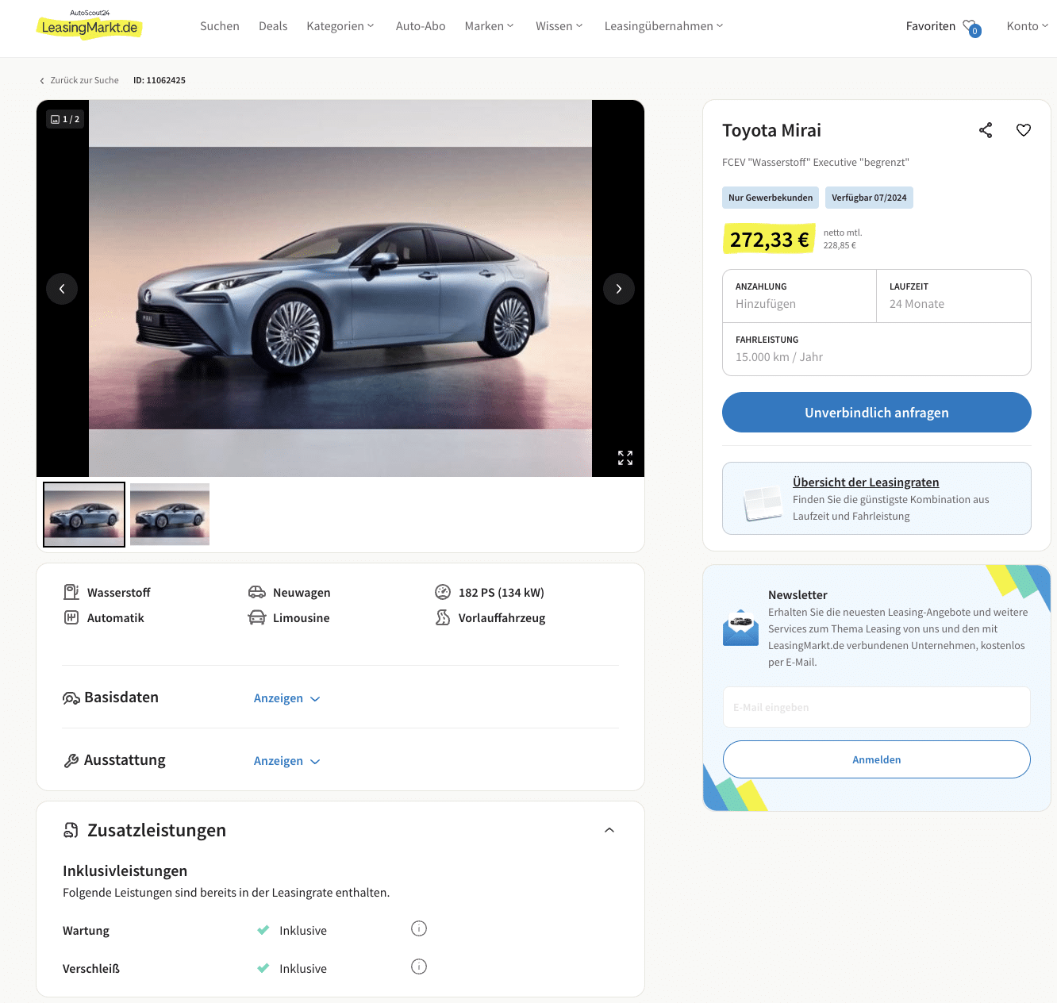Viewport: 1057px width, 1003px height.
Task: Click the Wasserstoff fuel icon
Action: [71, 592]
